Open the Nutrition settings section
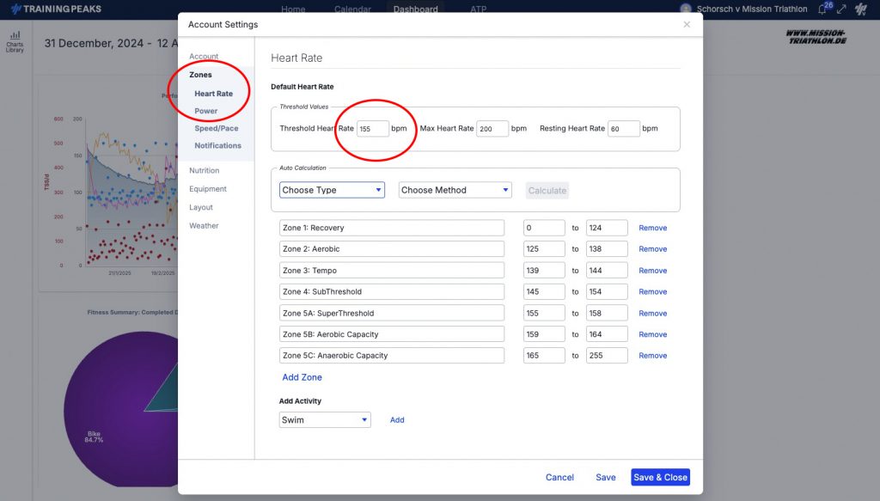Image resolution: width=880 pixels, height=501 pixels. click(205, 170)
